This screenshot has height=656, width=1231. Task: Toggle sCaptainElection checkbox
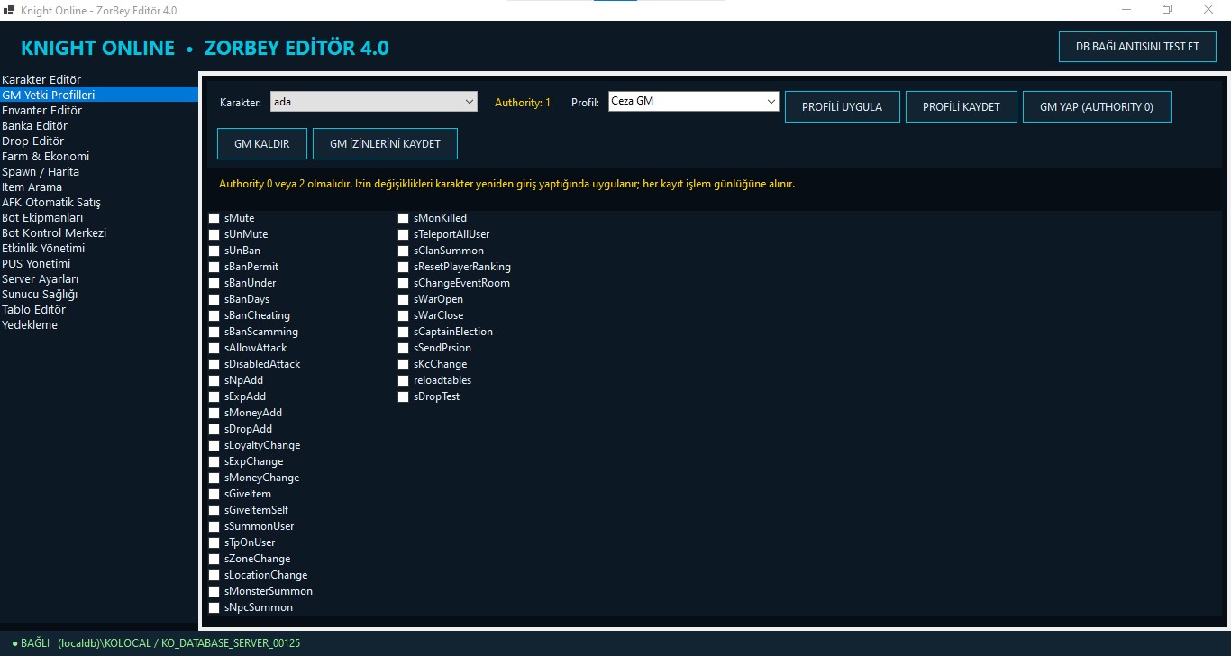[404, 332]
